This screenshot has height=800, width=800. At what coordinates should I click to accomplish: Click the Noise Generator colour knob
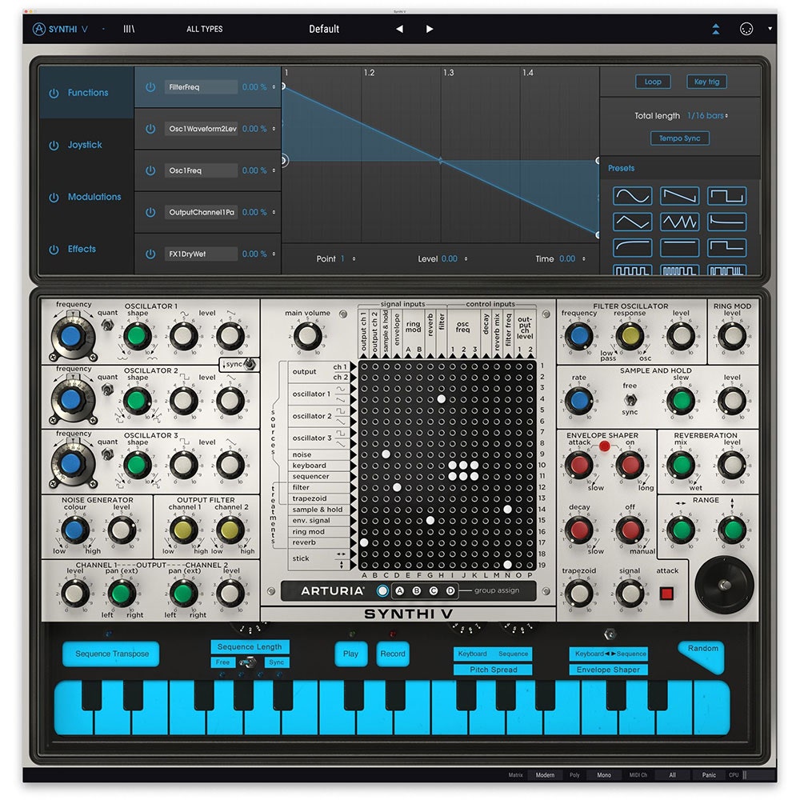74,530
